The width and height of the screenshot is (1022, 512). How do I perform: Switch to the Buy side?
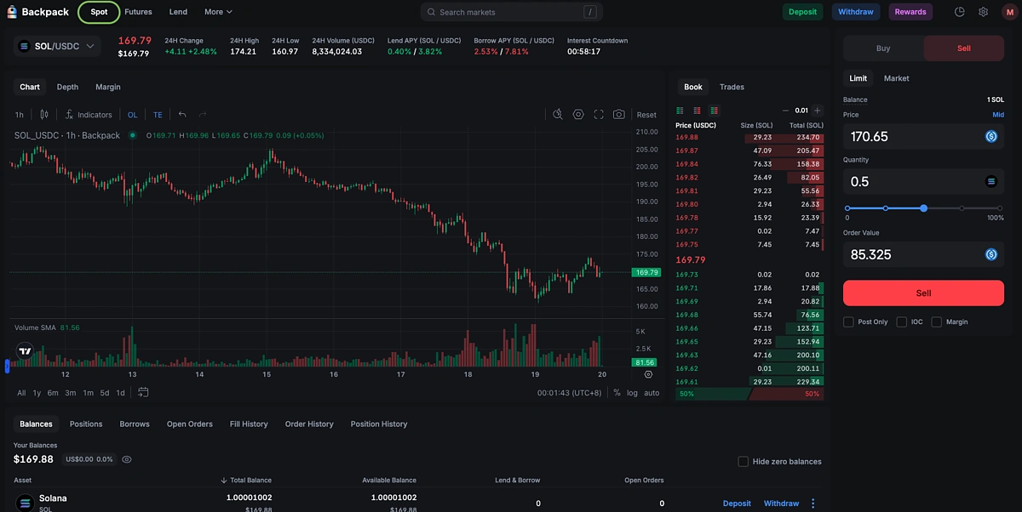coord(883,48)
